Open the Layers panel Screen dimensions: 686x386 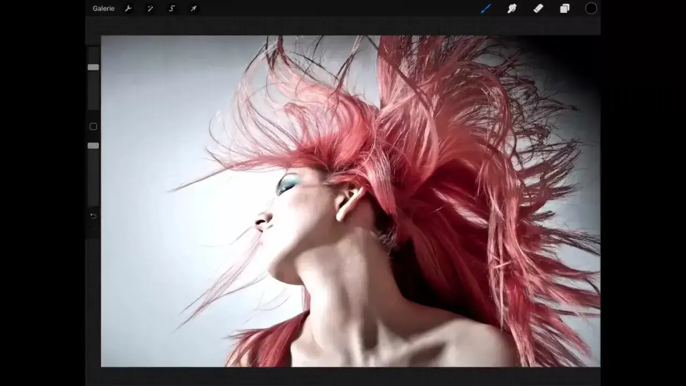coord(565,9)
